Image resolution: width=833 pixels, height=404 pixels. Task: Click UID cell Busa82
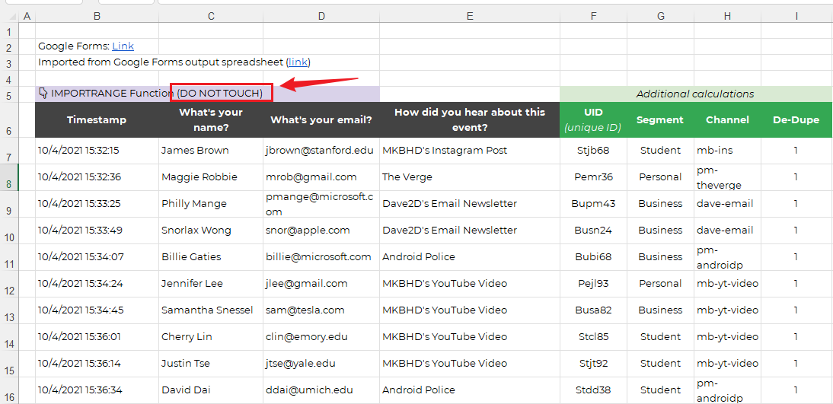(593, 310)
